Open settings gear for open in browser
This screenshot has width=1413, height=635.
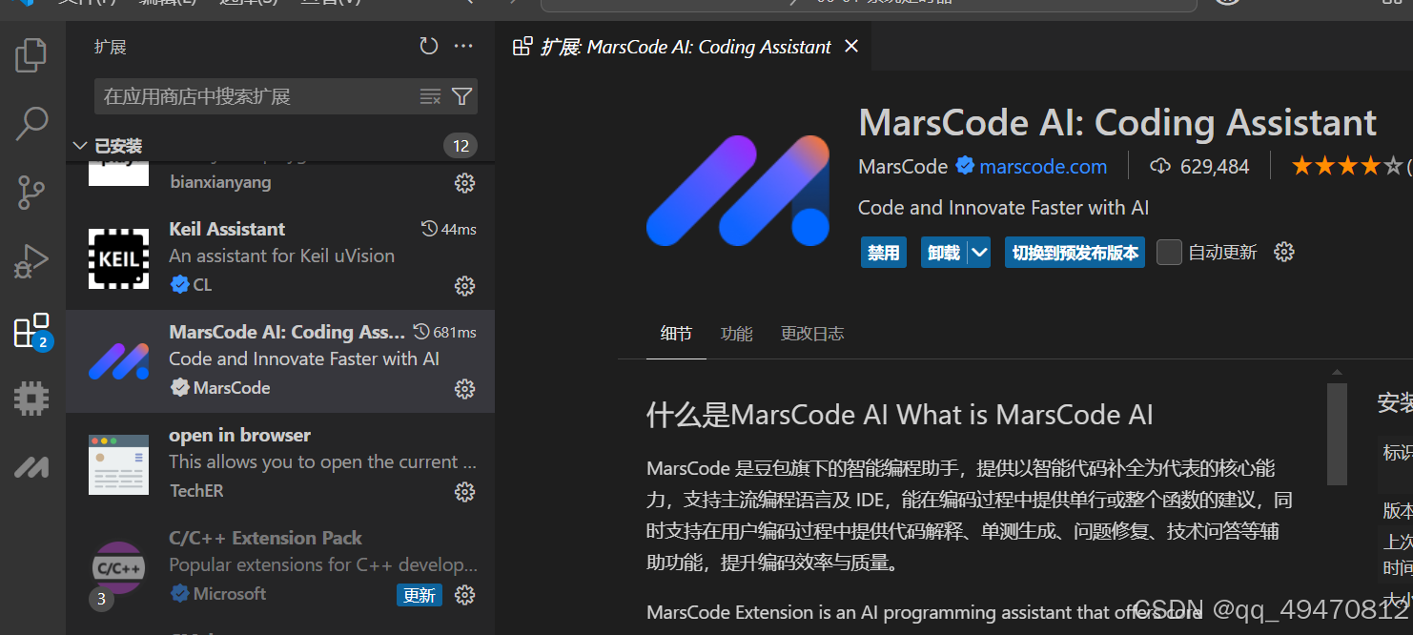(464, 491)
